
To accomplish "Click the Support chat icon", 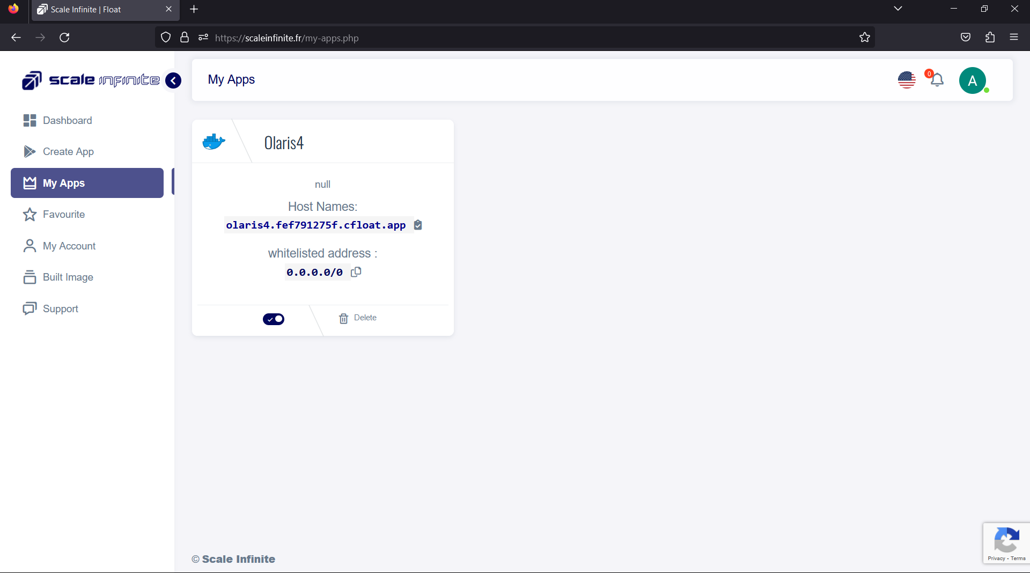I will tap(30, 308).
